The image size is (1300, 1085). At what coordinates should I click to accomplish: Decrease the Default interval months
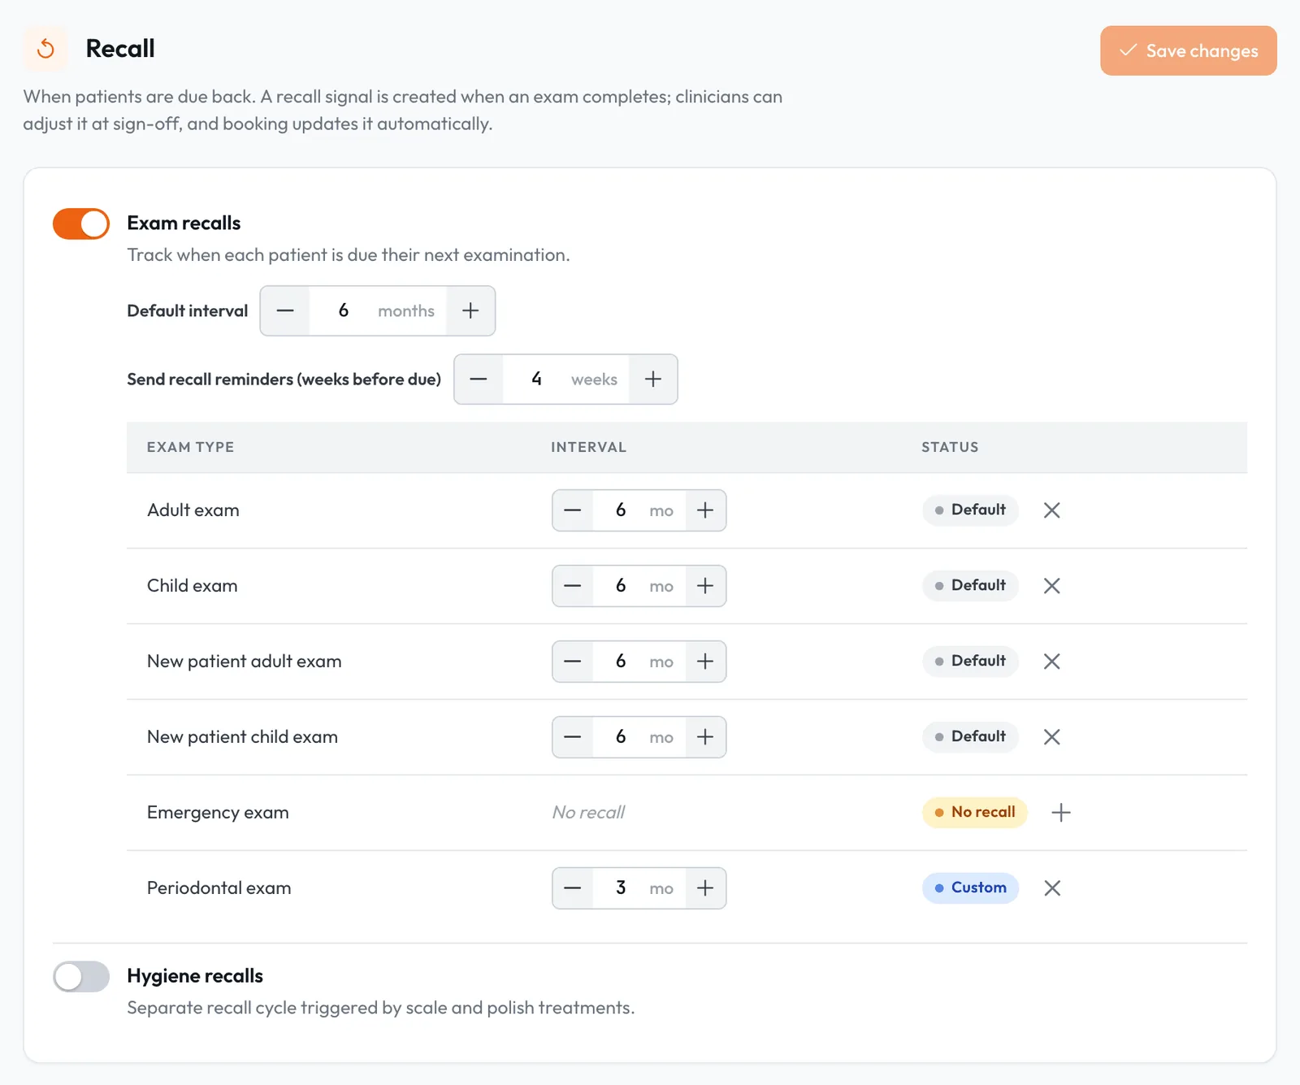pos(285,310)
